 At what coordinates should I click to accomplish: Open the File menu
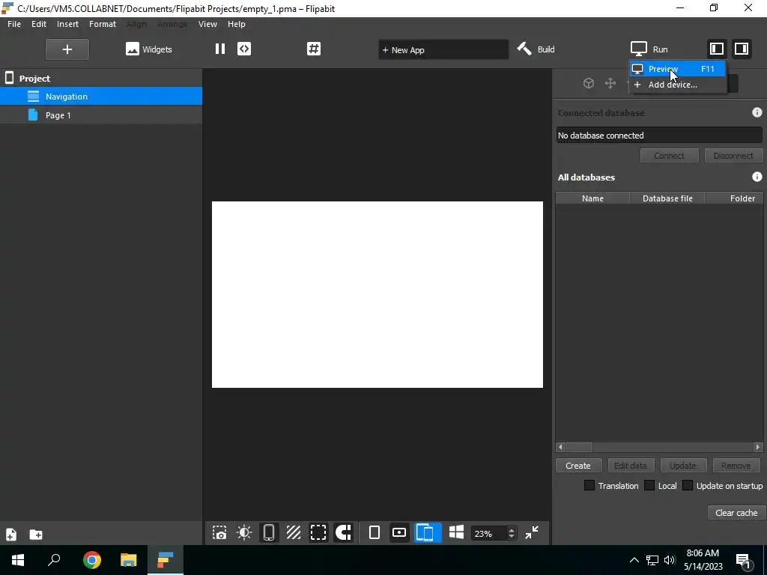click(14, 24)
